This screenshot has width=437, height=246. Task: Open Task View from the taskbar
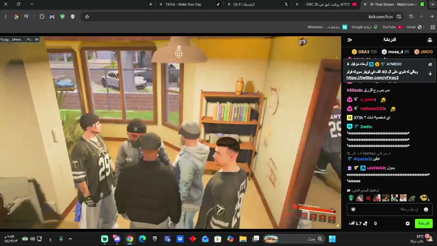pyautogui.click(x=255, y=239)
